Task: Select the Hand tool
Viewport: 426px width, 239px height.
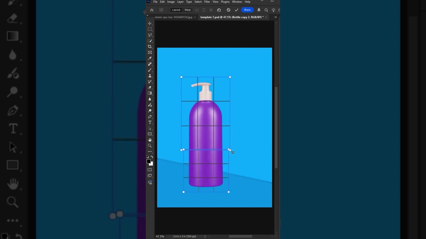Action: (150, 140)
